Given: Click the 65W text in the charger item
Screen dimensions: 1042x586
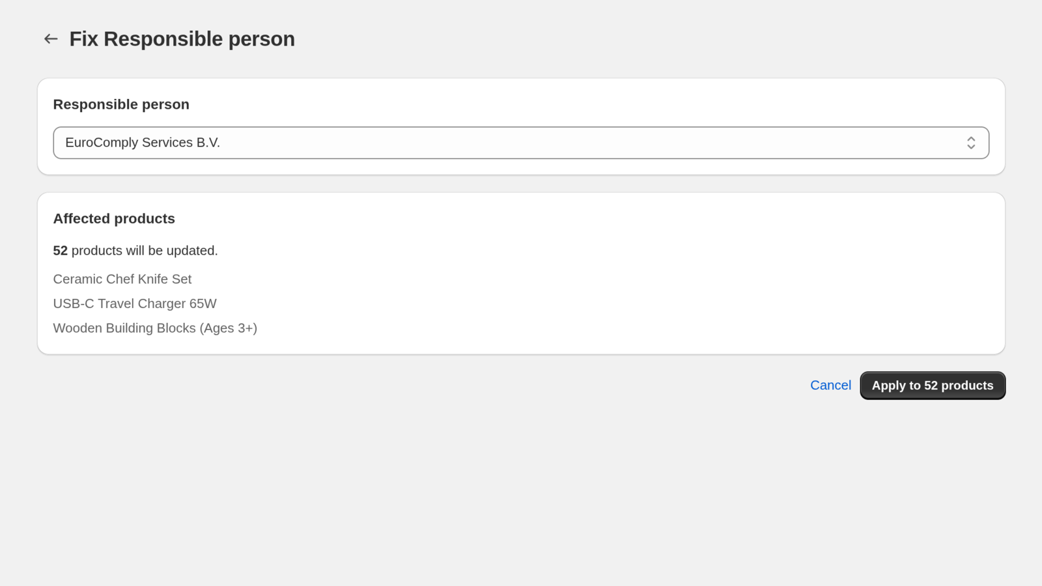Looking at the screenshot, I should click(x=203, y=303).
